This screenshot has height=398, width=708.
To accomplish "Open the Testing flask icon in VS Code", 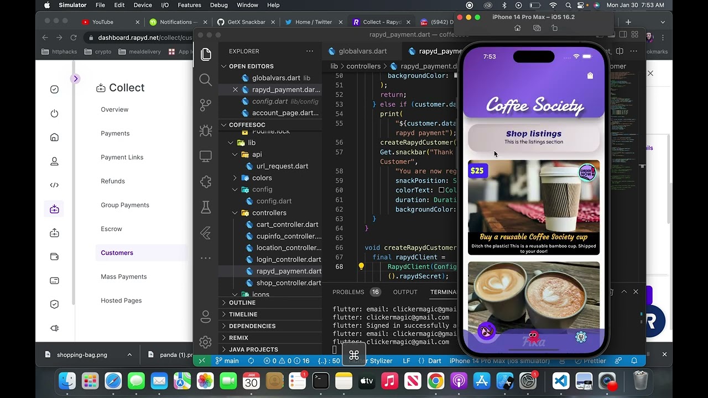I will pyautogui.click(x=206, y=207).
